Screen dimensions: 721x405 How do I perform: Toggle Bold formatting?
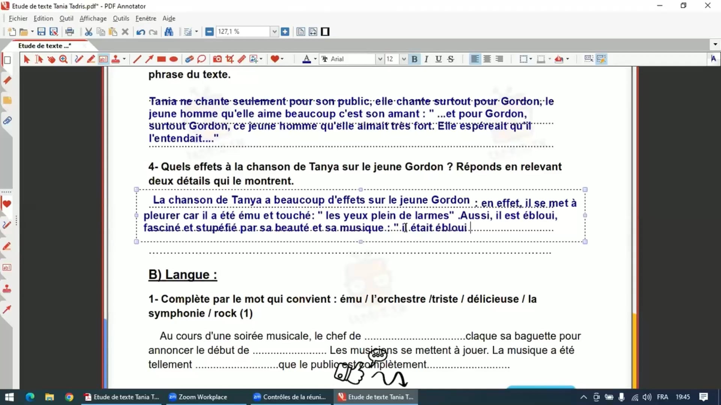[414, 59]
